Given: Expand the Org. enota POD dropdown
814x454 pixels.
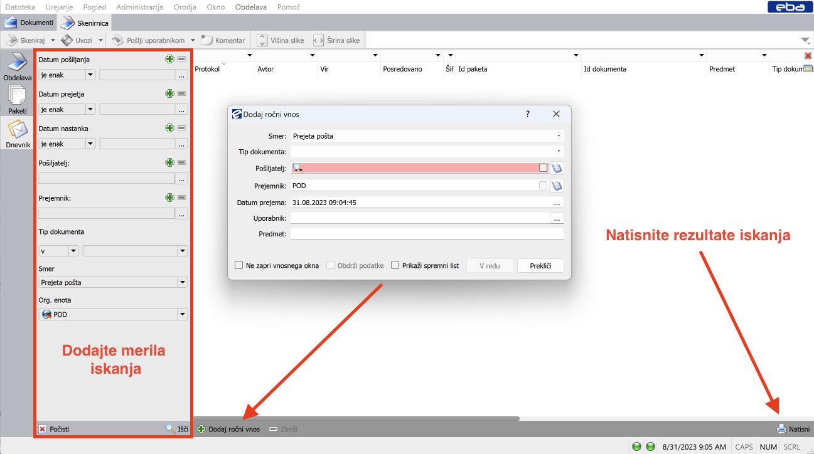Looking at the screenshot, I should 182,315.
